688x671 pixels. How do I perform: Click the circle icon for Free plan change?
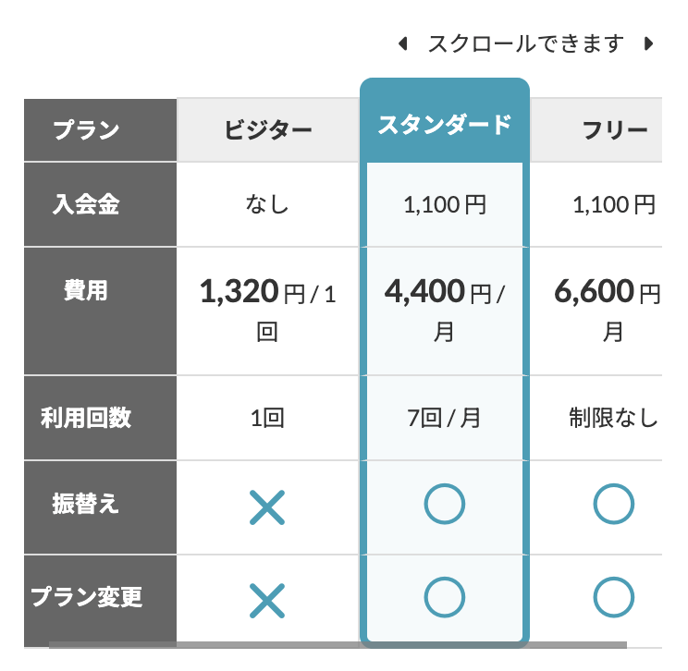[613, 599]
